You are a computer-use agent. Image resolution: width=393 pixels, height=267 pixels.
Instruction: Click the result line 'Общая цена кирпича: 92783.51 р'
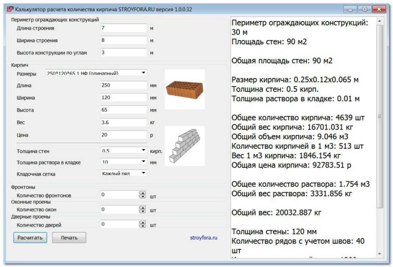click(x=291, y=165)
